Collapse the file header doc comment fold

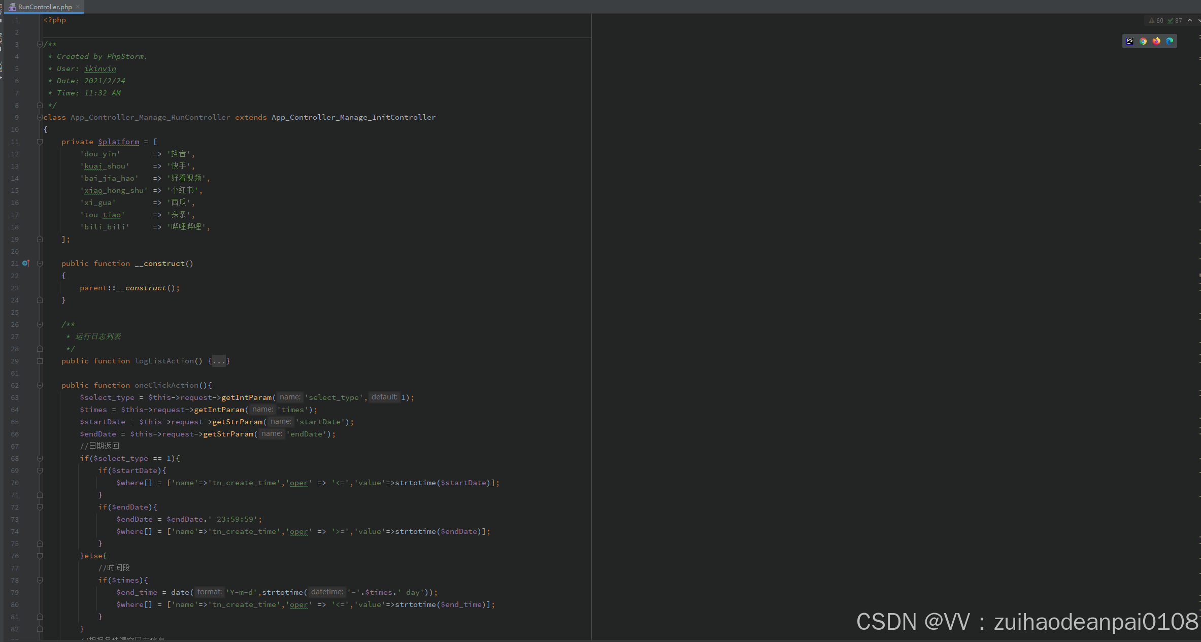click(x=40, y=44)
